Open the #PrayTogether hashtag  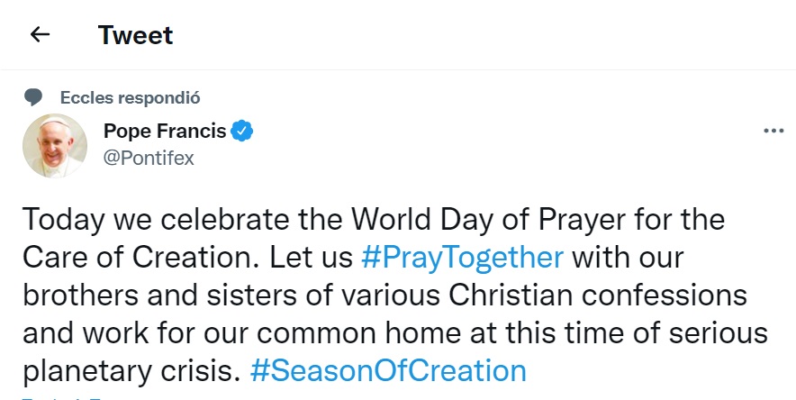[462, 257]
